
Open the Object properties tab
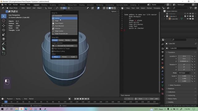162,68
